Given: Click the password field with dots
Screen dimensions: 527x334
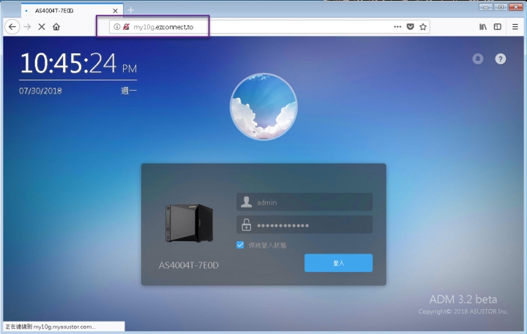Looking at the screenshot, I should [304, 225].
